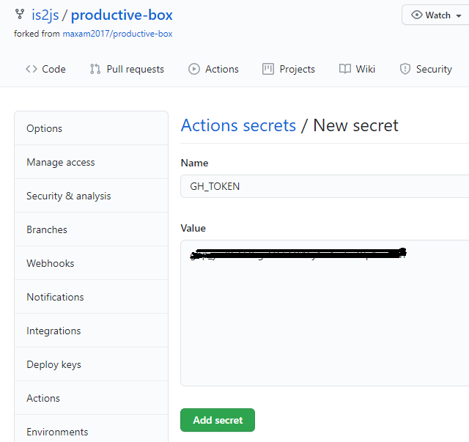Click the Actions play-circle icon
469x442 pixels.
(193, 69)
